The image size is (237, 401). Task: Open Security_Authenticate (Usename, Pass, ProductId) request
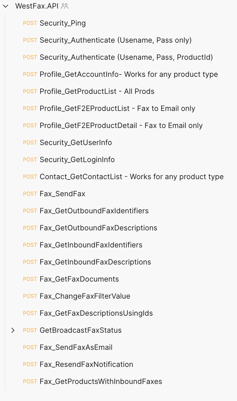click(x=126, y=57)
